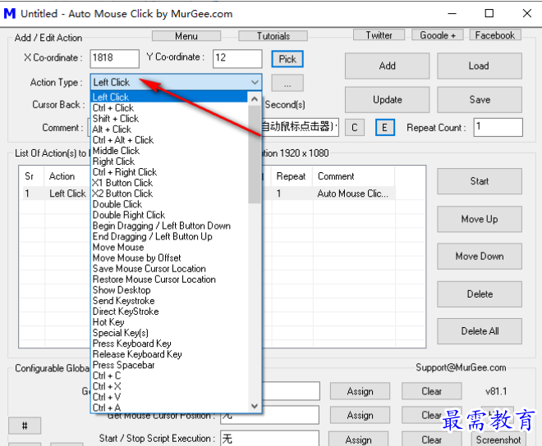Viewport: 542px width, 446px height.
Task: Choose Begin Dragging / Left Button Down
Action: click(169, 225)
